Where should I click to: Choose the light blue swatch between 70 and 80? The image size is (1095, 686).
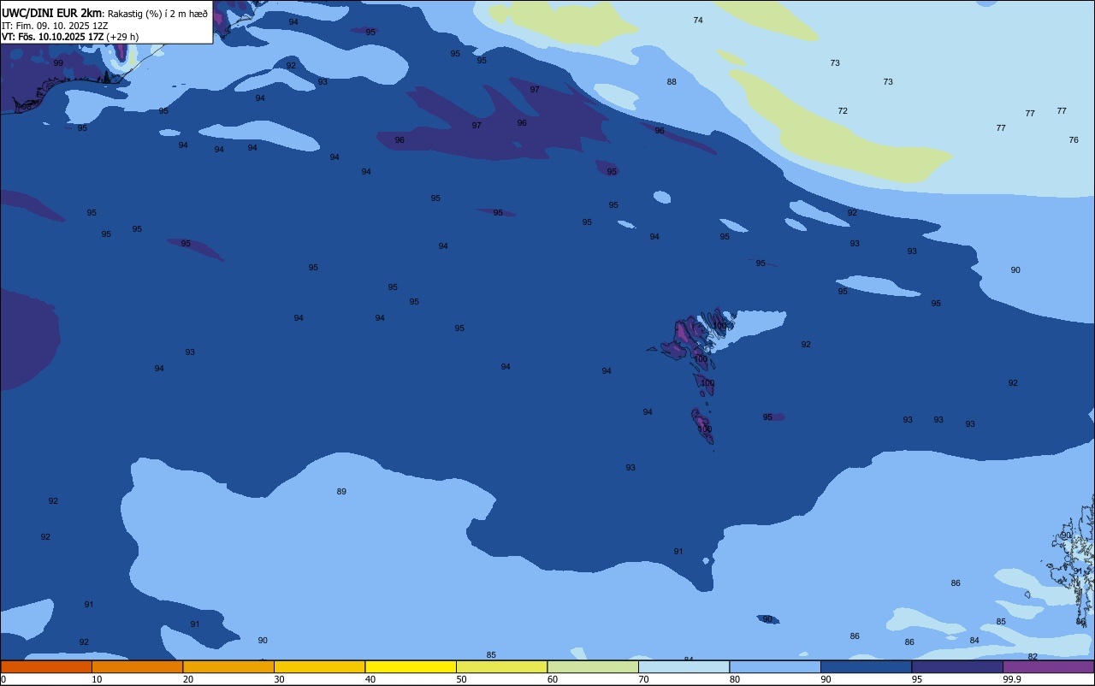[x=684, y=666]
